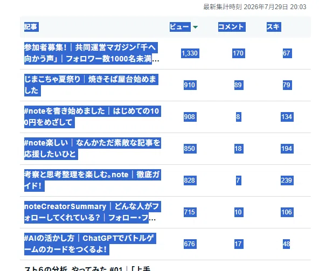Click the like count 239

point(287,180)
